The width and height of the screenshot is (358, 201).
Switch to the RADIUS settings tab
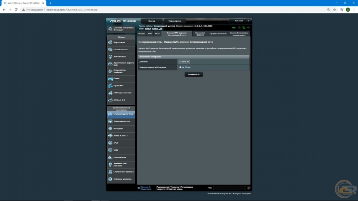(x=200, y=34)
